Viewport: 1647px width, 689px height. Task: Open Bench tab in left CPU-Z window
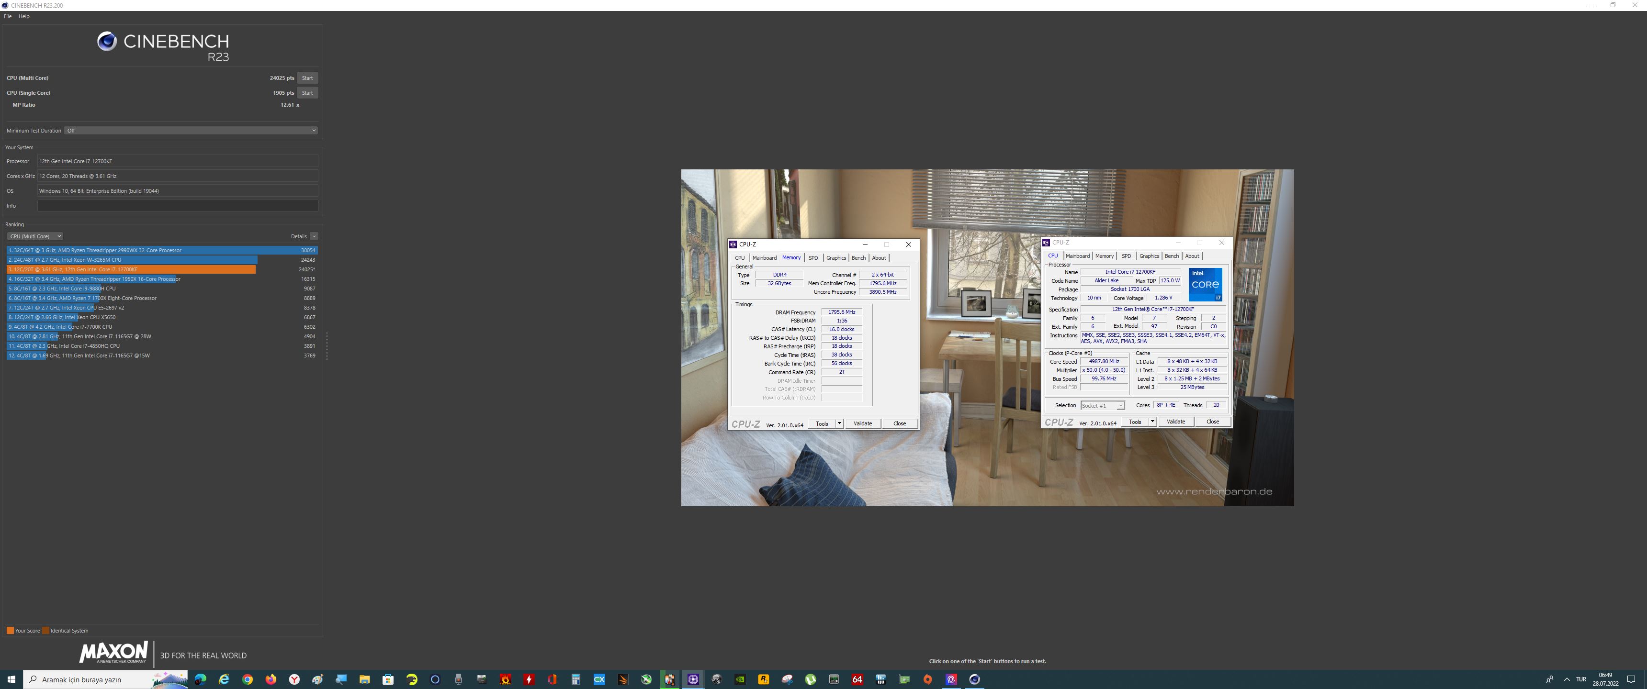[x=858, y=258]
